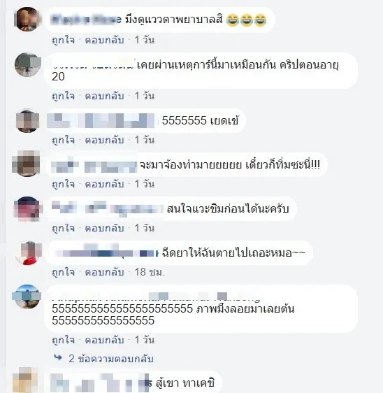Like the comment 'ฉีดยาให้ฉันตายไปเถอะหมอ'

click(x=63, y=273)
